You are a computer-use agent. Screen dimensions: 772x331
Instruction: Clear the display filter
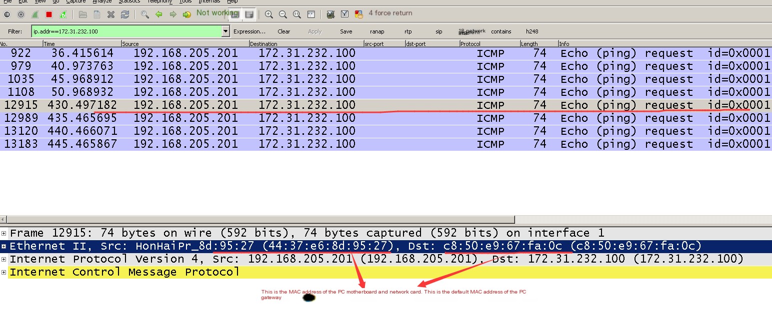point(284,31)
